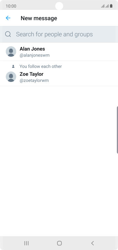Viewport: 118px width, 250px height.
Task: Focus the Search for people and groups field
Action: pyautogui.click(x=59, y=34)
